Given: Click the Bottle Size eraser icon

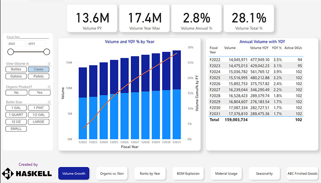Looking at the screenshot, I should (x=49, y=102).
